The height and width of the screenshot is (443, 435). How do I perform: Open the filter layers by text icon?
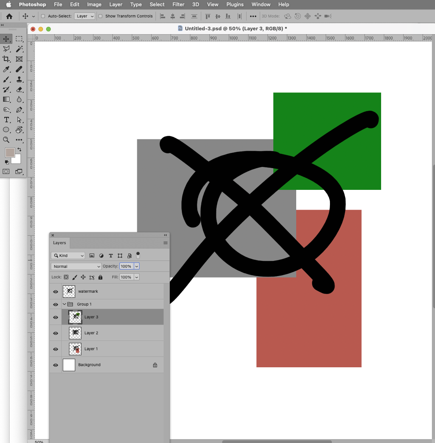tap(111, 255)
